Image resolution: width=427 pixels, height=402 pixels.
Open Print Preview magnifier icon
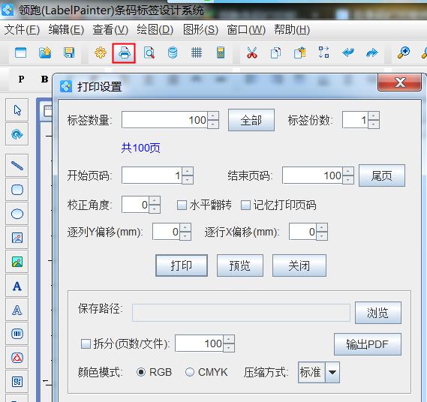point(149,52)
